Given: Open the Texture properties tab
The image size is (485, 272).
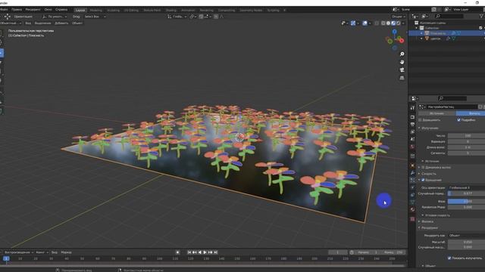Looking at the screenshot, I should tap(412, 219).
